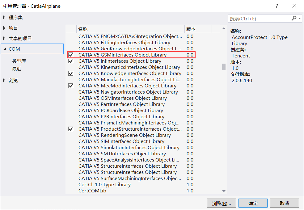
Task: Enable CATIA V5 PartInterfaces Object Library
Action: (71, 104)
